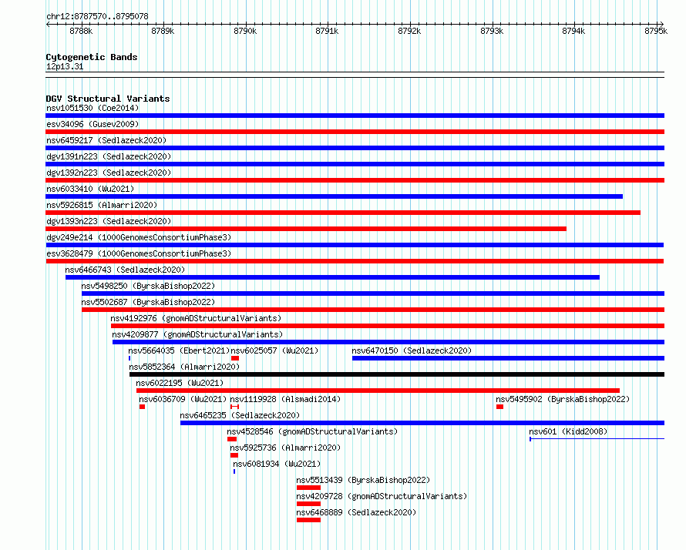
Task: Select the 12p13.31 band label
Action: (65, 66)
